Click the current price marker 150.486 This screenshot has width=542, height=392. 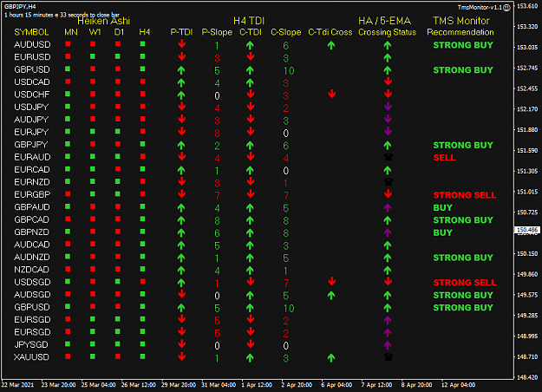[x=527, y=230]
